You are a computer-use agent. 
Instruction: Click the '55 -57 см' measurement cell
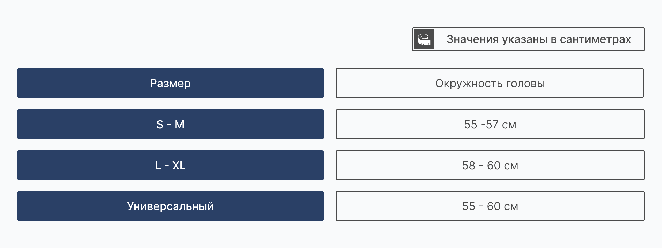(490, 125)
